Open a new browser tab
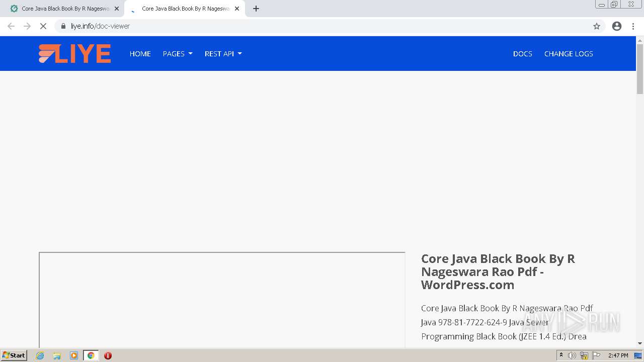The width and height of the screenshot is (644, 362). pos(256,9)
